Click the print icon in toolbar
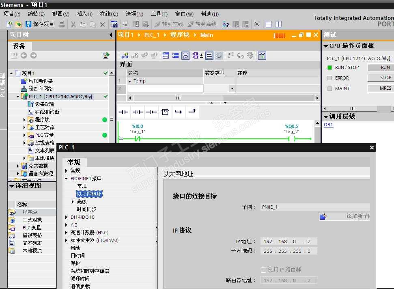 62,24
